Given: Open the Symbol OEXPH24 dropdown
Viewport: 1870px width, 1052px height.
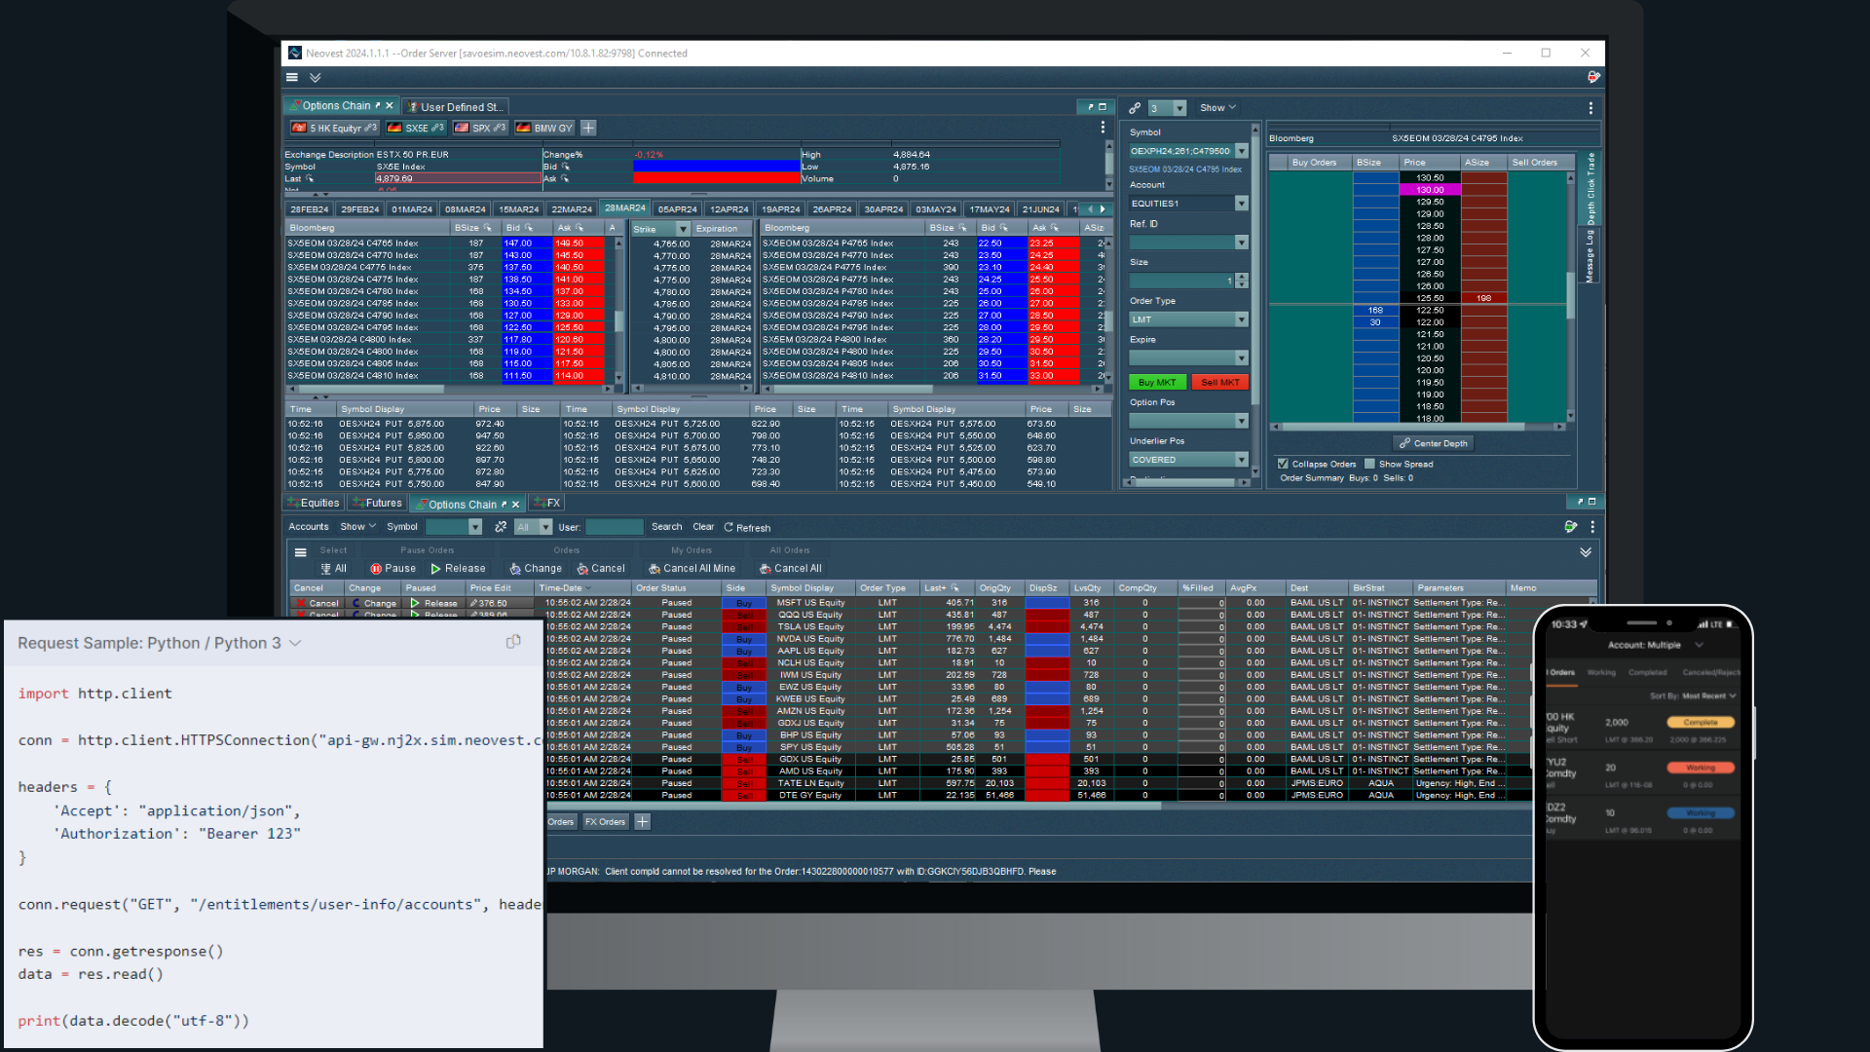Looking at the screenshot, I should click(1241, 151).
